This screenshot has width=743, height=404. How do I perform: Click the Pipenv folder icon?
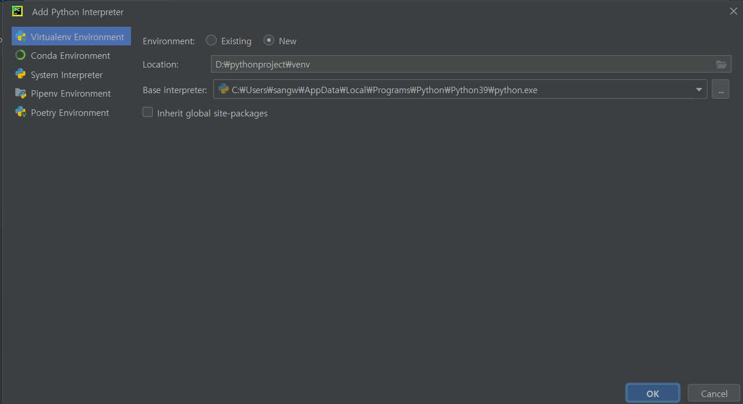coord(20,93)
